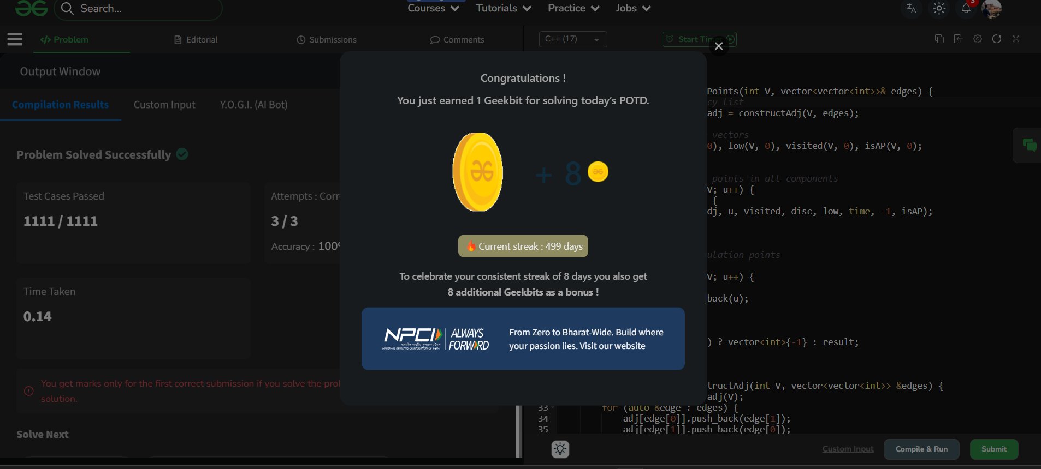Click the 1111 / 1111 test cases value
Image resolution: width=1041 pixels, height=469 pixels.
(x=61, y=221)
